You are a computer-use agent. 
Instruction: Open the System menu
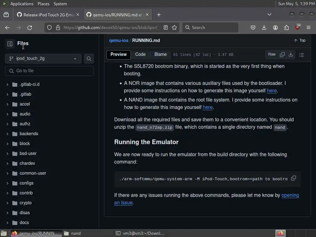click(60, 4)
